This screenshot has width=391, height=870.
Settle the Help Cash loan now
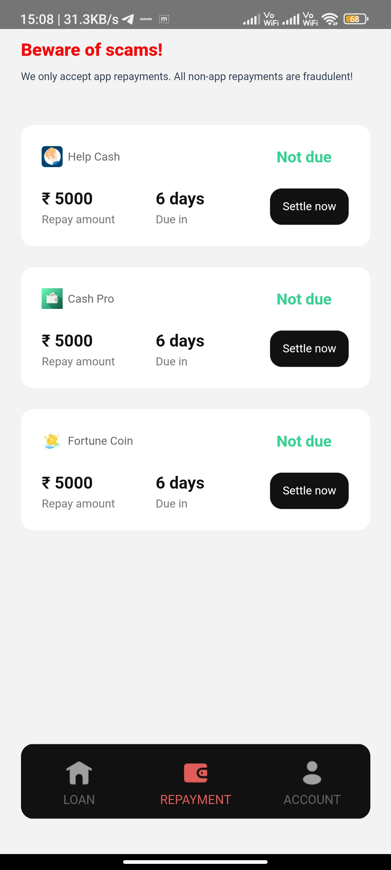click(x=309, y=207)
